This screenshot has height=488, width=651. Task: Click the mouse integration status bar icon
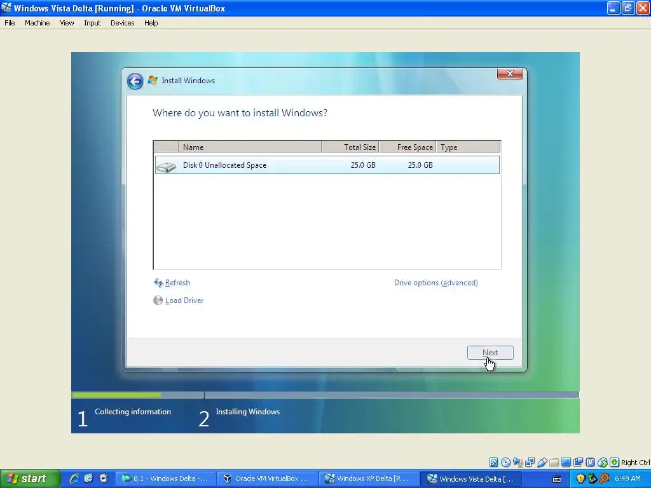(603, 463)
